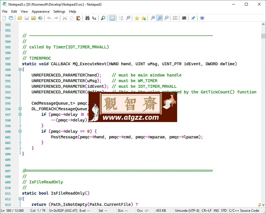The width and height of the screenshot is (266, 214).
Task: Click C/C++ Source Code scheme status
Action: [x=244, y=211]
